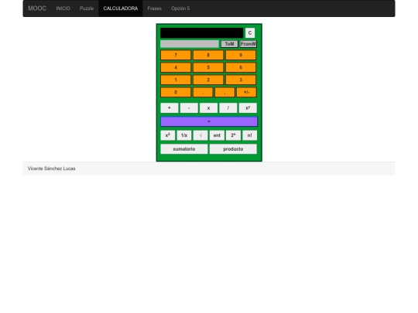The image size is (418, 313).
Task: Select the CALCULADORA tab
Action: 121,9
